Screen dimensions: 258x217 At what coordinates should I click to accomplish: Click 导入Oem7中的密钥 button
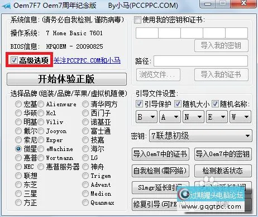223,154
